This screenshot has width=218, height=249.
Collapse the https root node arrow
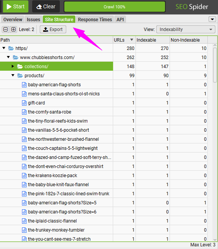[4, 48]
